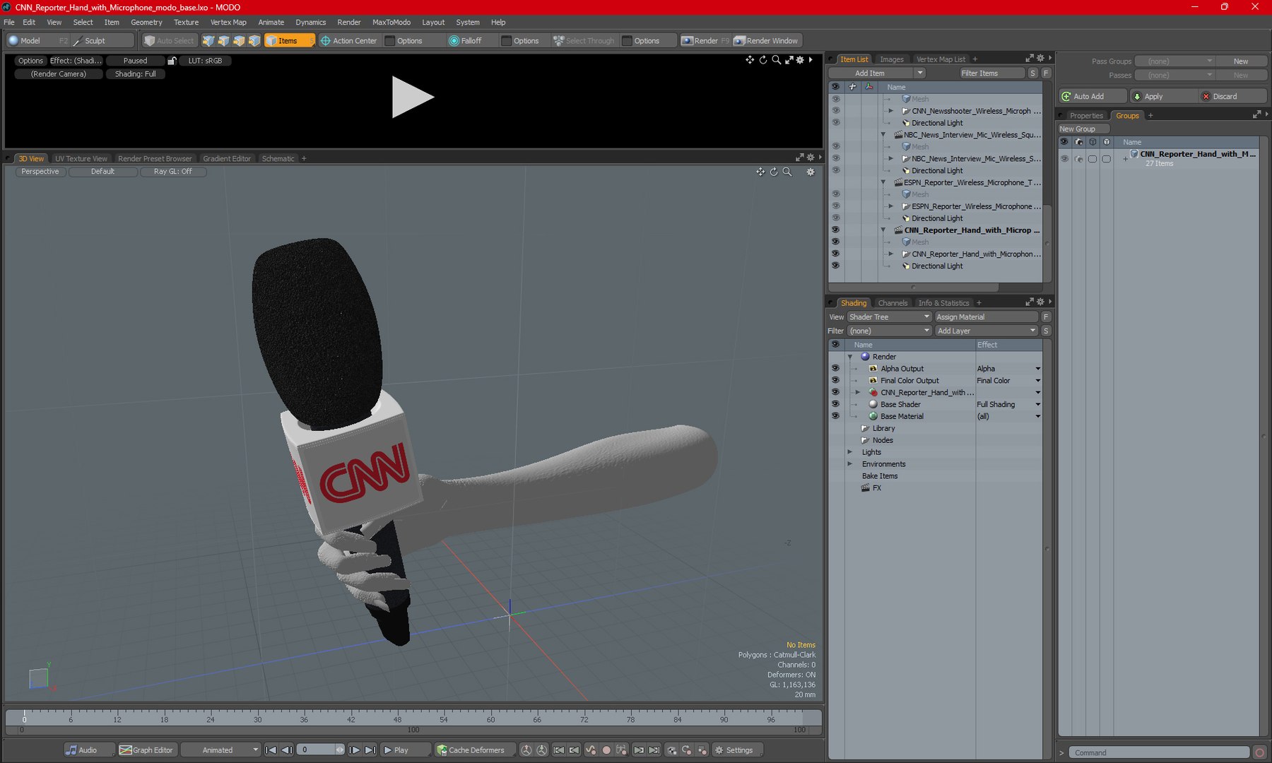Open Add Layer dropdown
The width and height of the screenshot is (1272, 763).
pyautogui.click(x=987, y=331)
